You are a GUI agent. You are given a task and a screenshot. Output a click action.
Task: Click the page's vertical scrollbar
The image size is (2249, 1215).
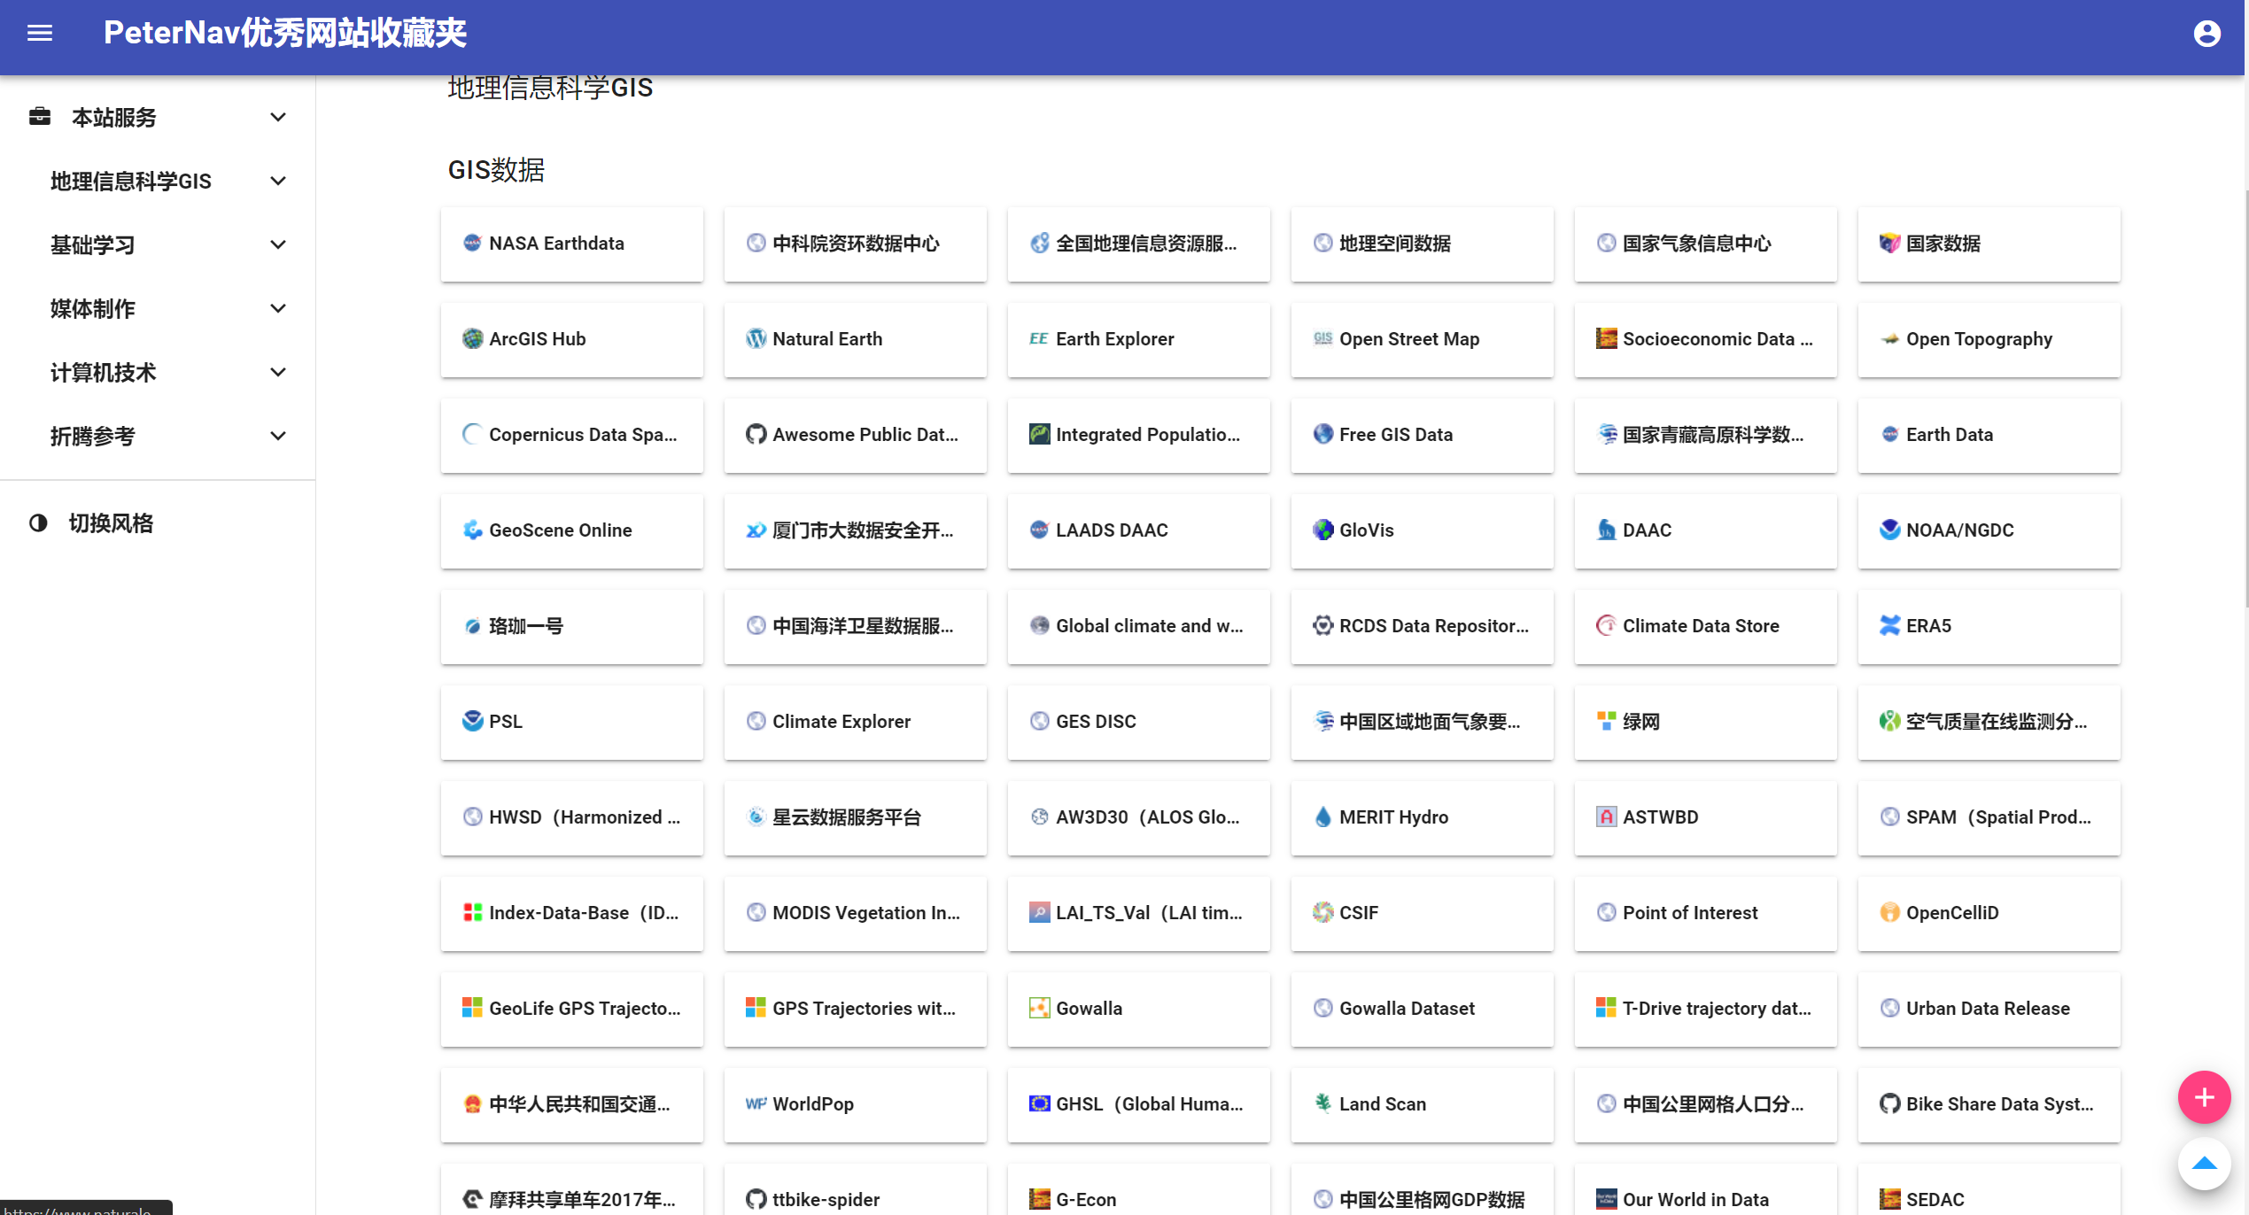2245,399
